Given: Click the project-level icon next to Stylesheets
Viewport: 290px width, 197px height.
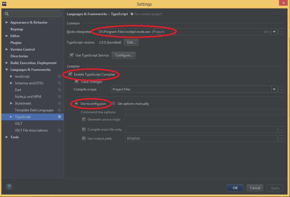Looking at the screenshot, I should coord(60,103).
